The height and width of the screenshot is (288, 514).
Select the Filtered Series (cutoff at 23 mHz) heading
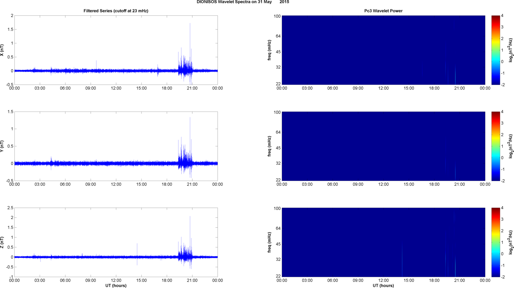tap(116, 11)
